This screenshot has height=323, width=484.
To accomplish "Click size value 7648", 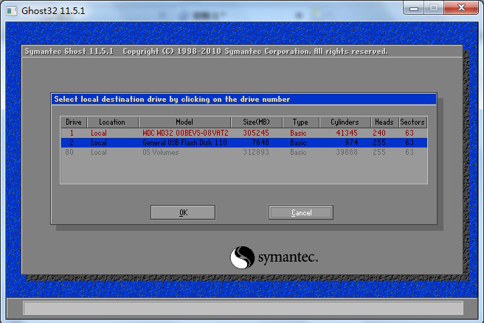I will 260,142.
